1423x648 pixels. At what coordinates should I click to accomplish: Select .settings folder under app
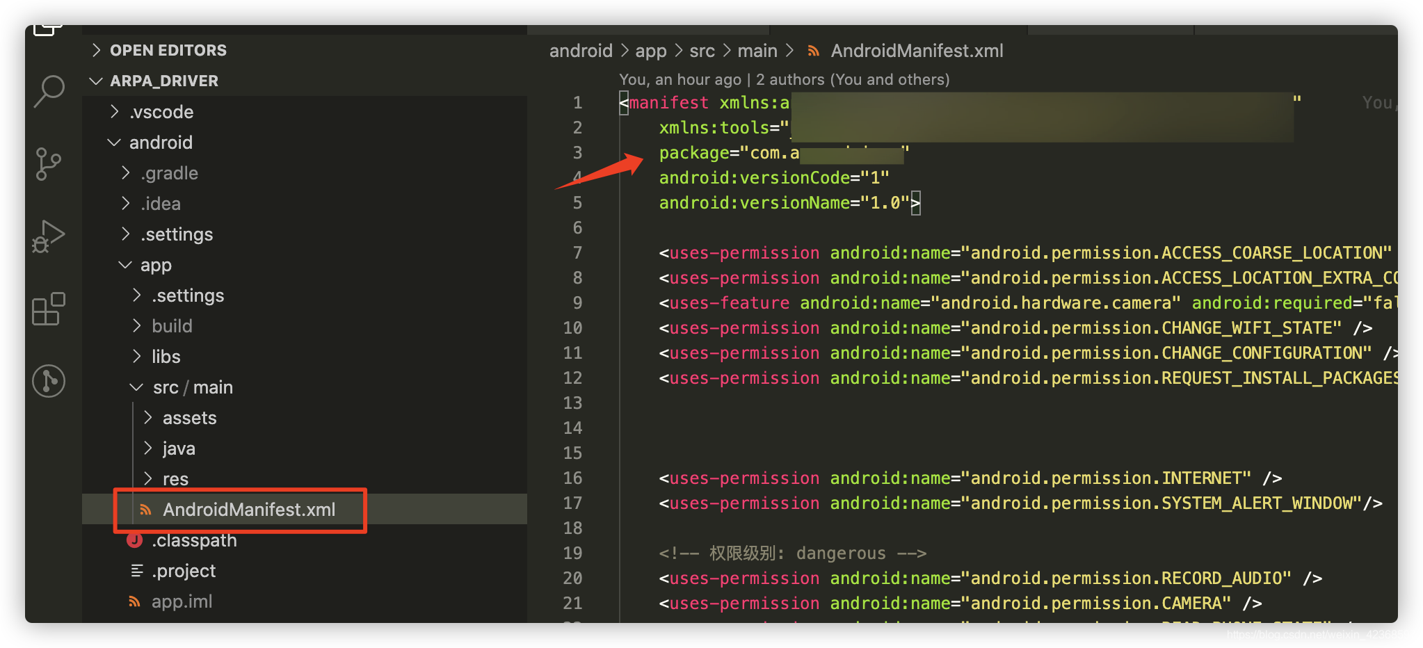click(x=188, y=295)
